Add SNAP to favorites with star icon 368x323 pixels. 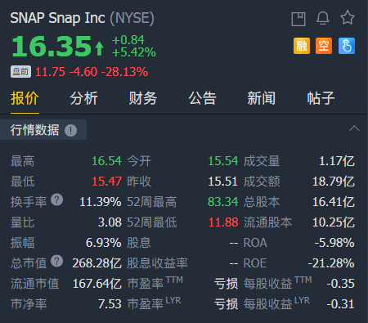pos(348,18)
